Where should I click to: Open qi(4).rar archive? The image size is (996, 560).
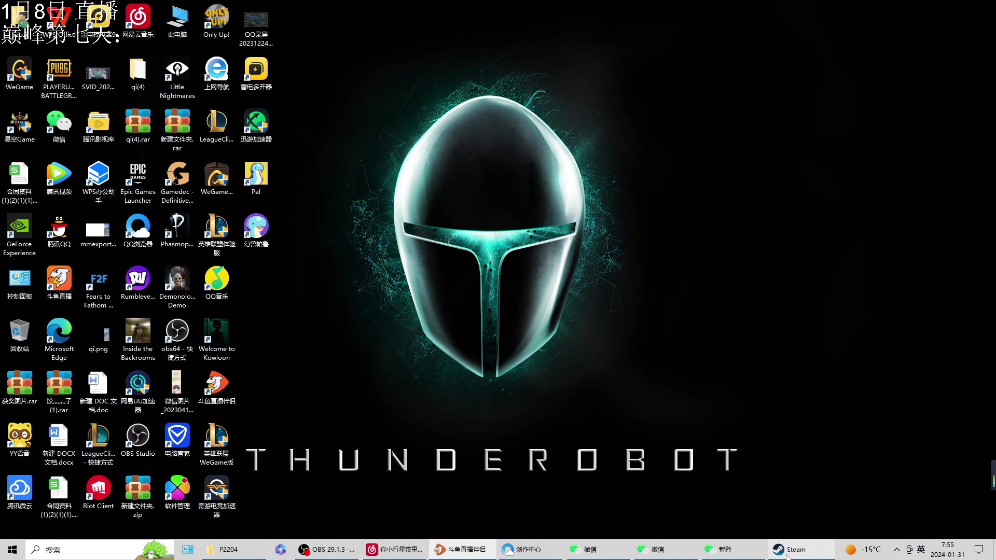click(x=138, y=127)
